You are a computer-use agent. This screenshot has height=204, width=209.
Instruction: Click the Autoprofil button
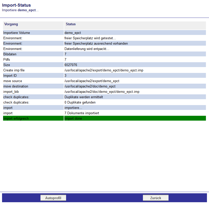53,198
